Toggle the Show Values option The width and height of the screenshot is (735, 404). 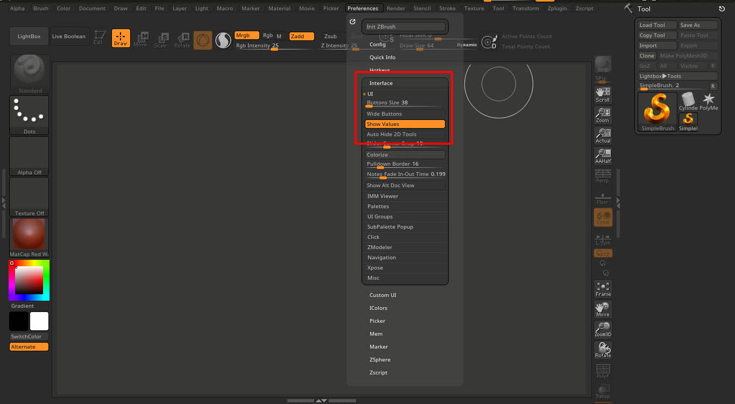pyautogui.click(x=405, y=124)
